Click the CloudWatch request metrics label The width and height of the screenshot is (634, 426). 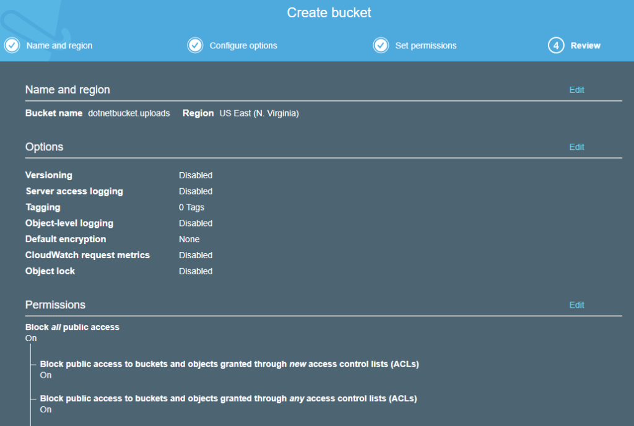[x=87, y=255]
